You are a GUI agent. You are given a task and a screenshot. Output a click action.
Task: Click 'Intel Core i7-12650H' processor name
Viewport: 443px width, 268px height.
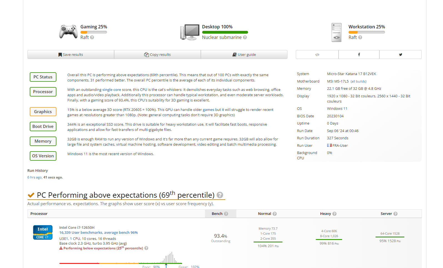pos(77,228)
